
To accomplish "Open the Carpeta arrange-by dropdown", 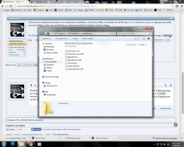I will [x=142, y=45].
